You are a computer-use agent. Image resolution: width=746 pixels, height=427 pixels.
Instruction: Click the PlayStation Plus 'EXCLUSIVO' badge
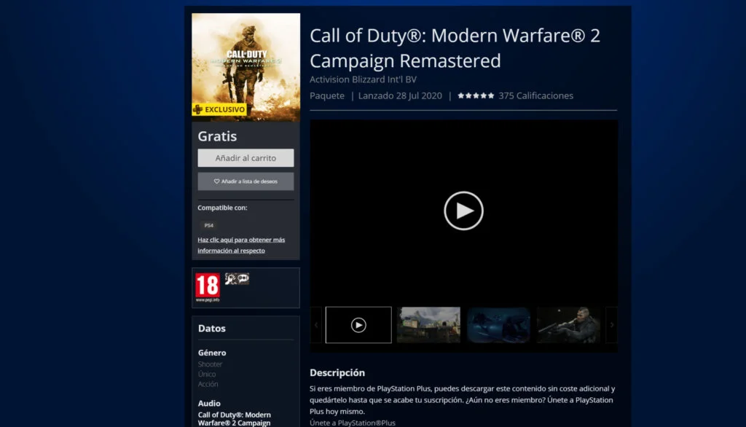(x=219, y=109)
